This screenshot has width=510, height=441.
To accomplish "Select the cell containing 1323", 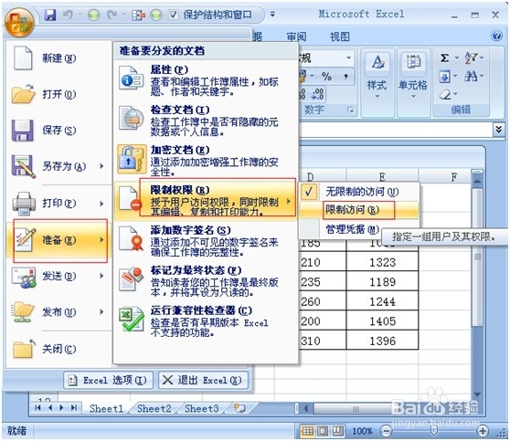I will 382,262.
